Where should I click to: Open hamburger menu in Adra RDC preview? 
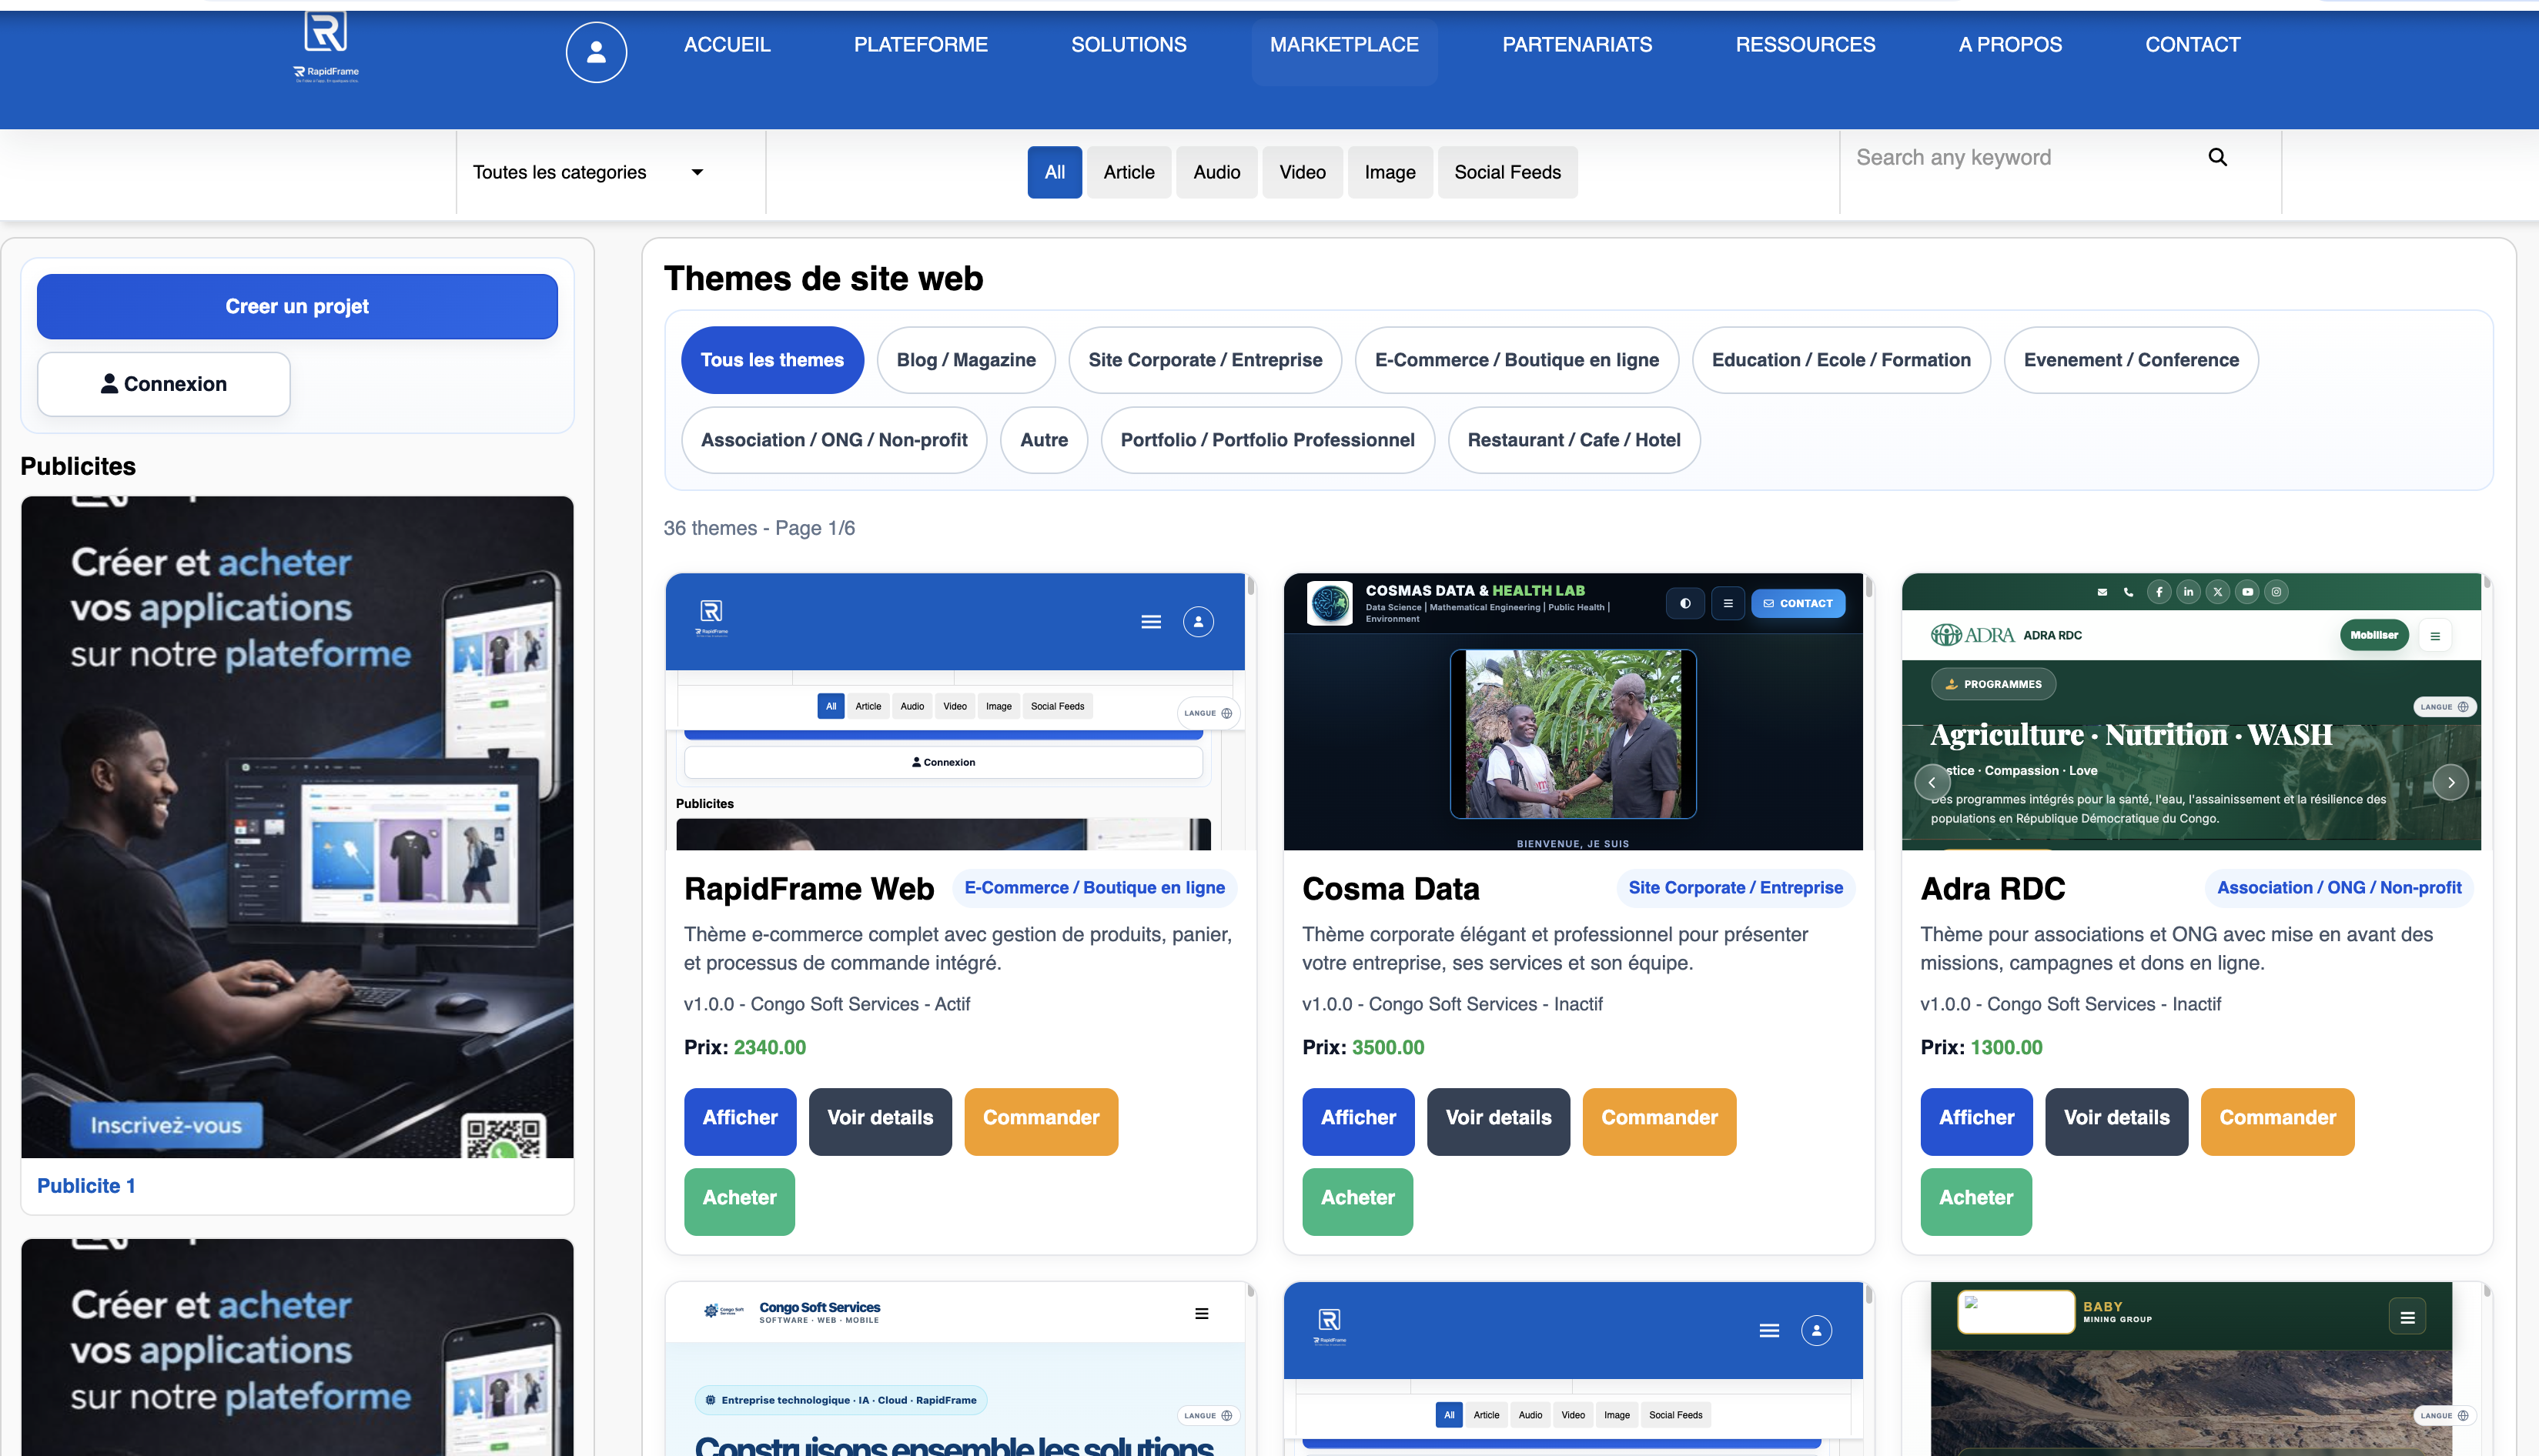click(x=2435, y=636)
